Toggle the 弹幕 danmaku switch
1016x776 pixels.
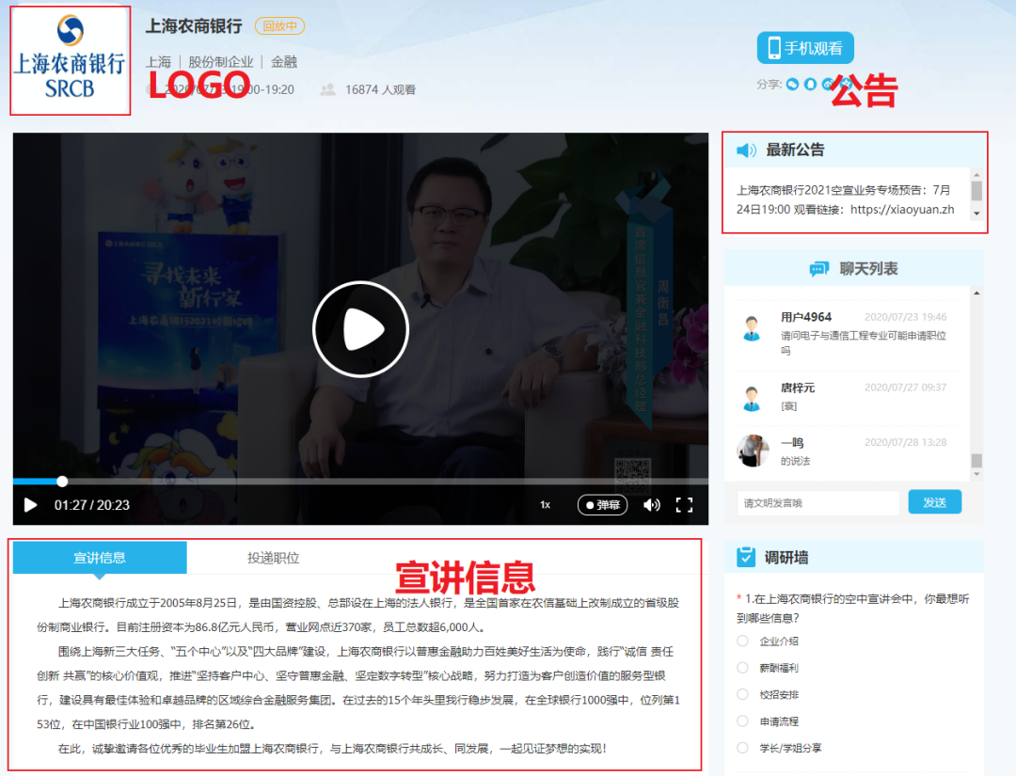coord(602,505)
